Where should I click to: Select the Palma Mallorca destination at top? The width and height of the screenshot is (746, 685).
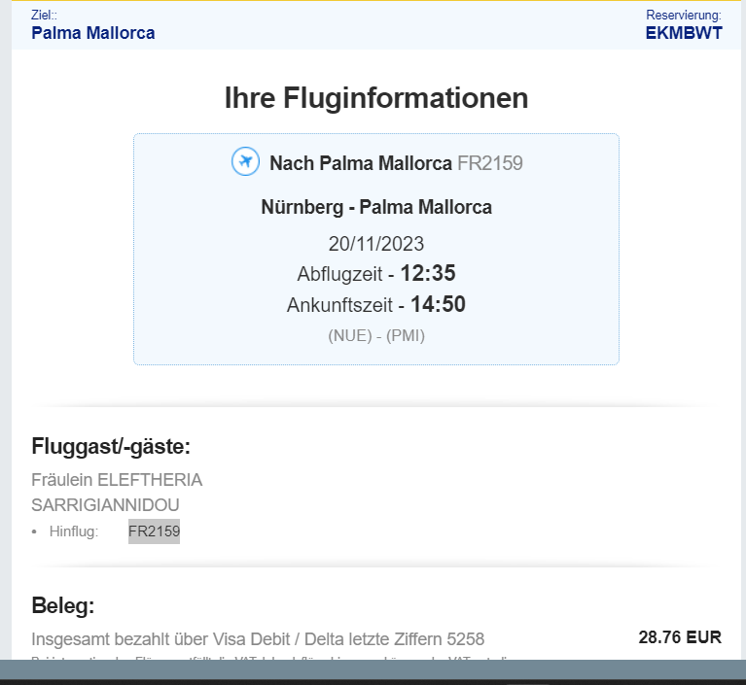92,33
